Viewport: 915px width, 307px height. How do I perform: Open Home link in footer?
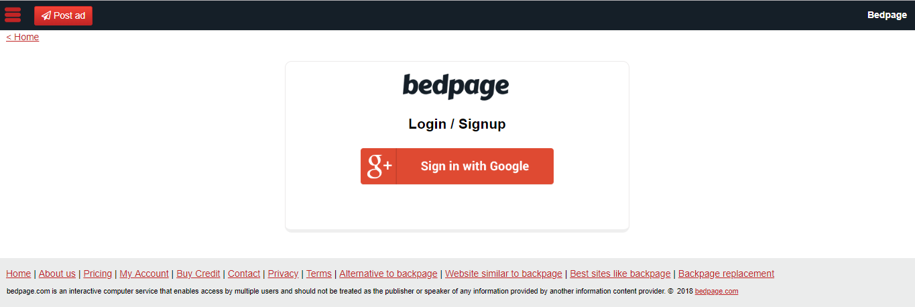coord(18,273)
